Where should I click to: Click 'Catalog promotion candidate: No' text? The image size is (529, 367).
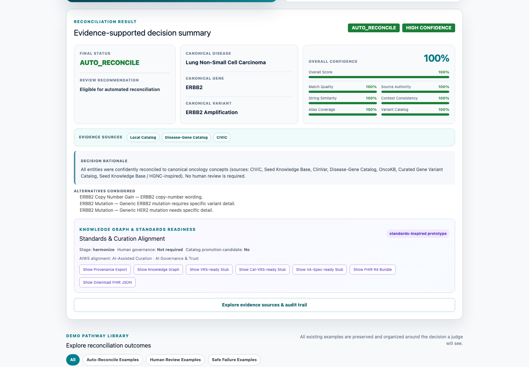[x=217, y=250]
